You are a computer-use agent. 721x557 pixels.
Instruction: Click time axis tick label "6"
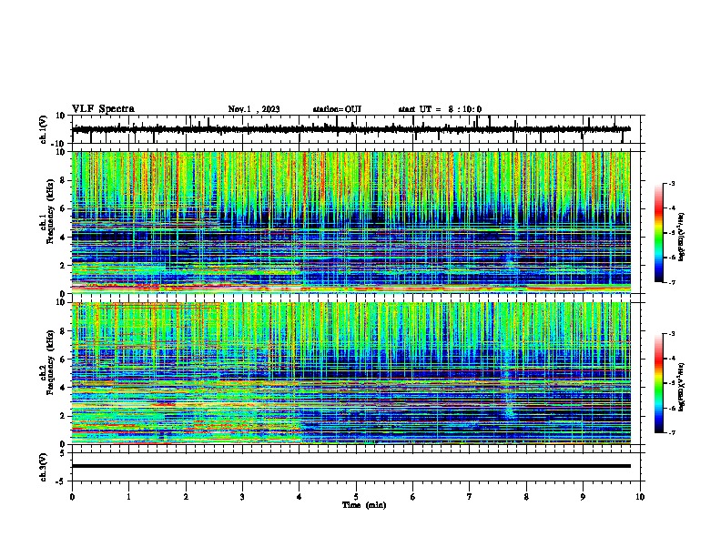tap(413, 497)
